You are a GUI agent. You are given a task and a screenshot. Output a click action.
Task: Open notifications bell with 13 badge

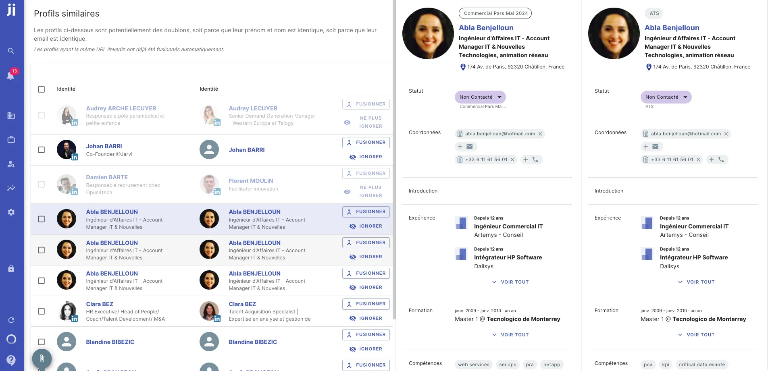pos(11,75)
